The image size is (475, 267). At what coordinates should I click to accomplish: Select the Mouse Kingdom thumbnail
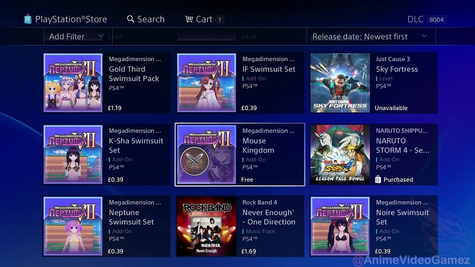[207, 154]
